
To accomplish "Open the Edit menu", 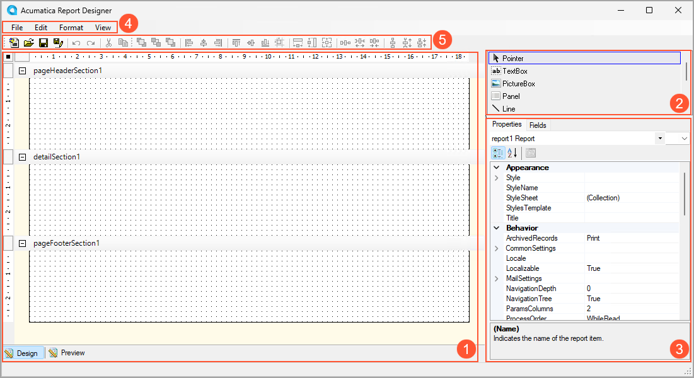I will click(41, 28).
